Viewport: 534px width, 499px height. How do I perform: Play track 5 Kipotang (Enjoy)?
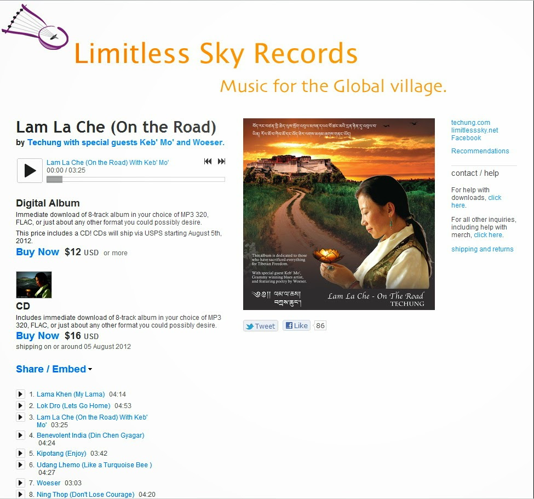(x=20, y=454)
